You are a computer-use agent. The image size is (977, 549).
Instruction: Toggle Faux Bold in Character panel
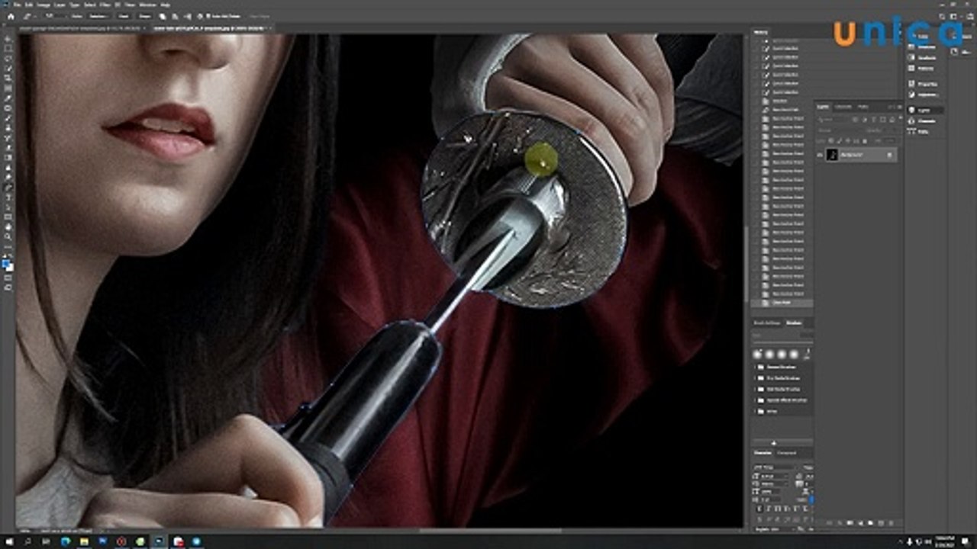pos(759,509)
